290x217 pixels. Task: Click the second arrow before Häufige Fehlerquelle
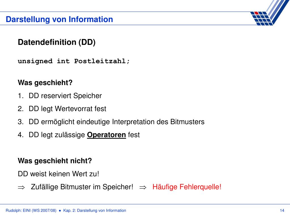tap(143, 187)
